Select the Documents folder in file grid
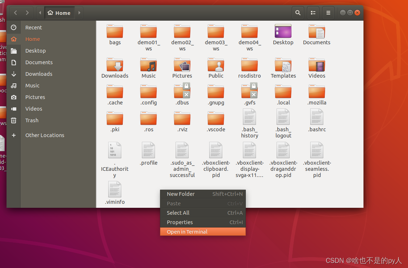 (x=317, y=34)
